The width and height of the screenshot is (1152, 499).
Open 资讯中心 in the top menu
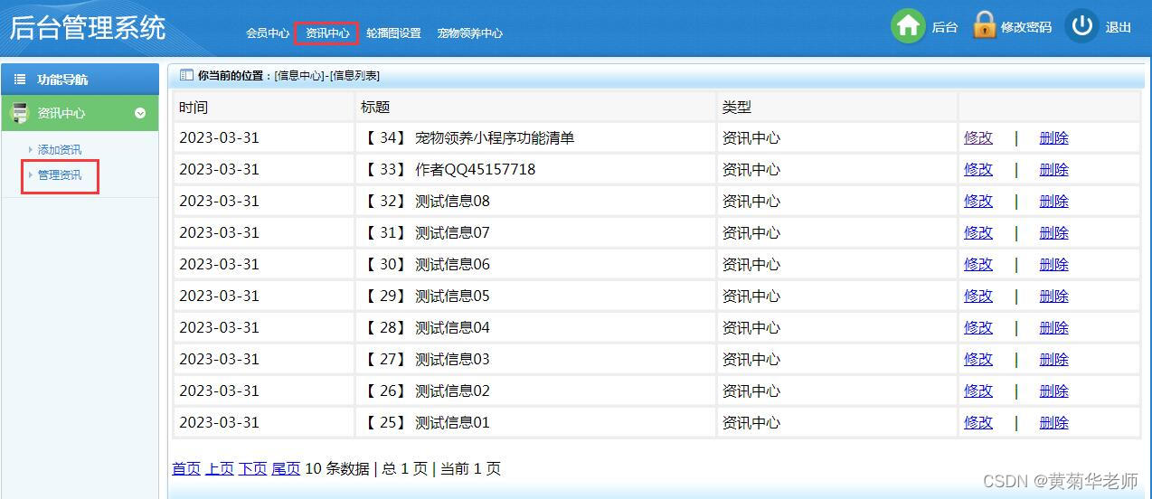pyautogui.click(x=327, y=33)
